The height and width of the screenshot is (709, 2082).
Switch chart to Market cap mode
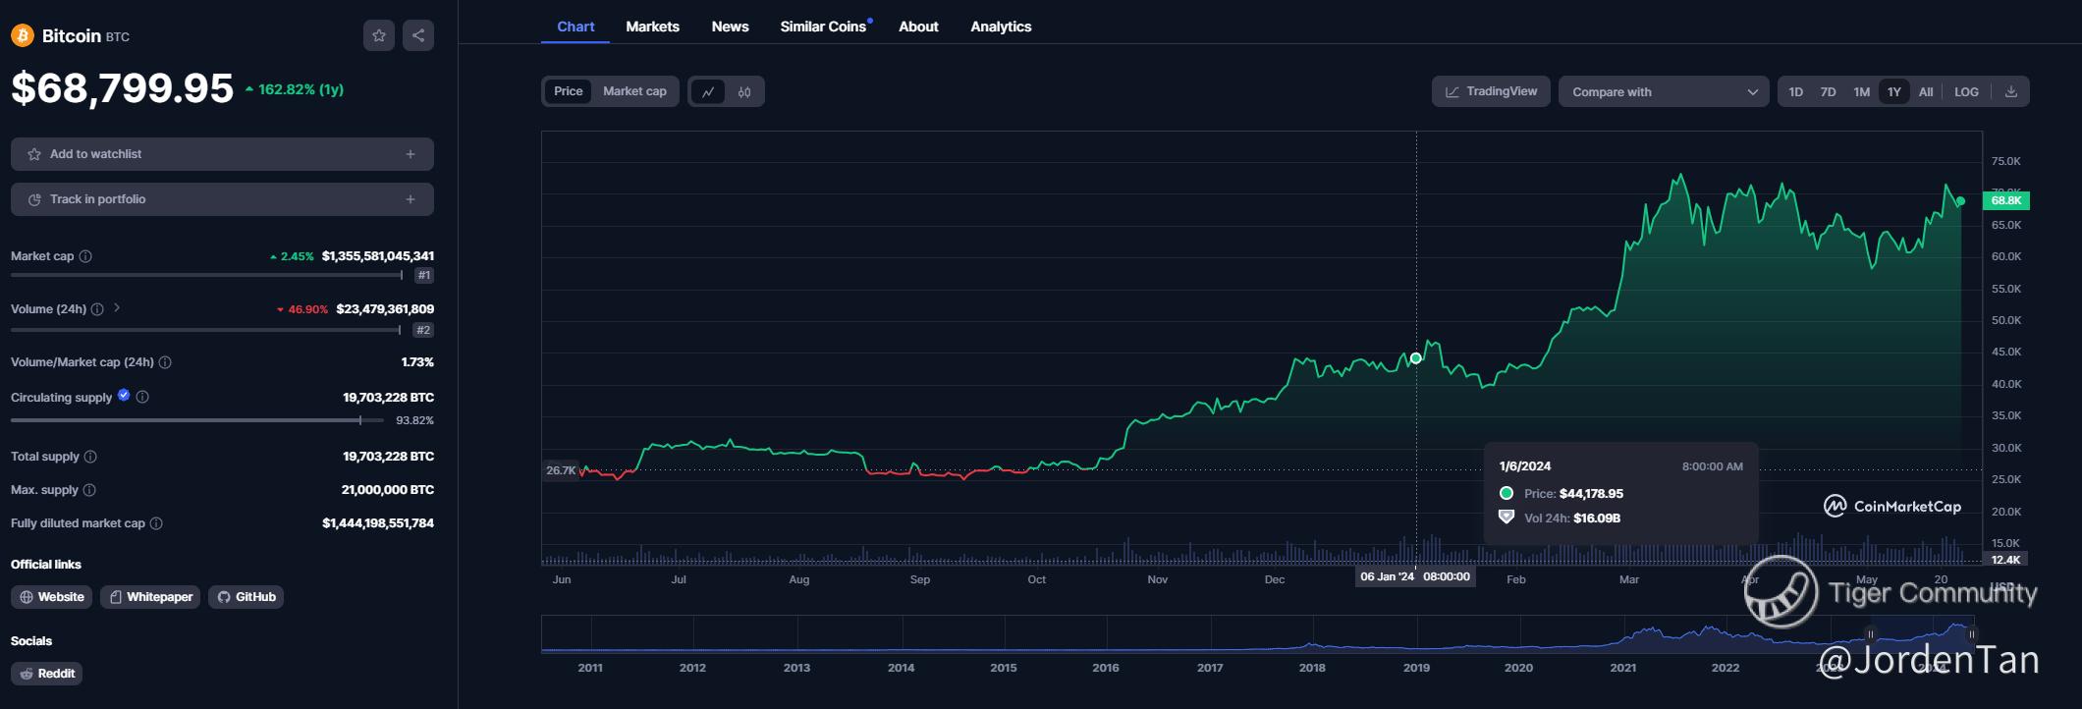click(634, 91)
